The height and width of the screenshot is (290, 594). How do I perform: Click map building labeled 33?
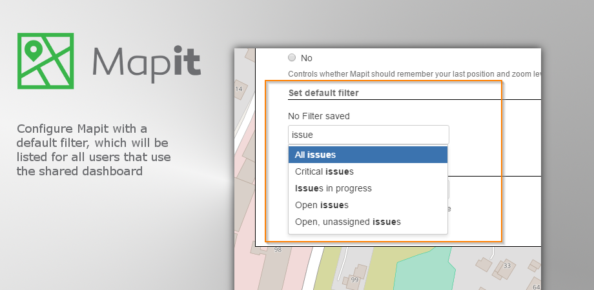tap(507, 266)
